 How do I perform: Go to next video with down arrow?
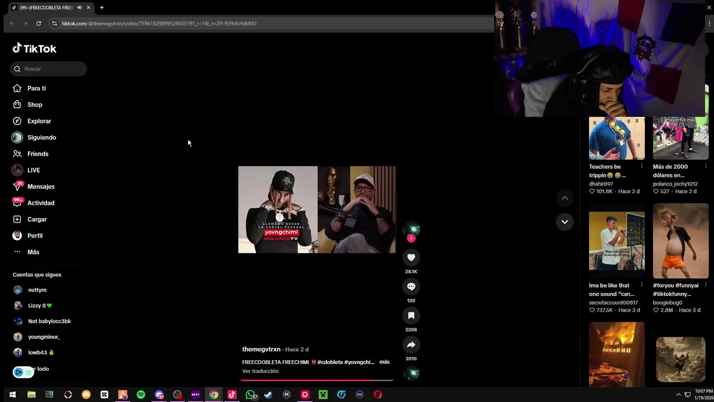565,222
